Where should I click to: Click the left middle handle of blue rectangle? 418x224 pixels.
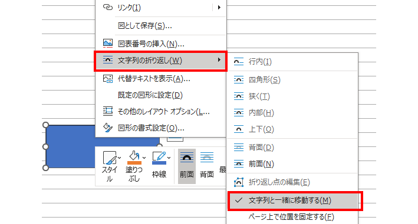45,146
